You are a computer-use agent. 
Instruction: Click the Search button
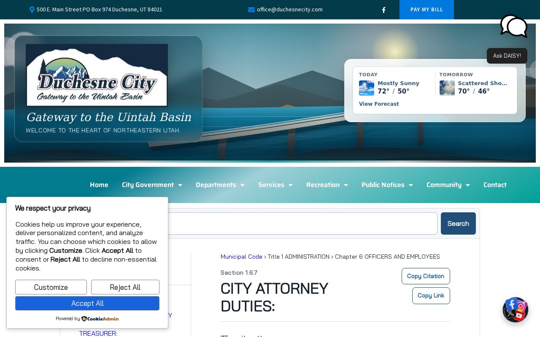(x=458, y=224)
